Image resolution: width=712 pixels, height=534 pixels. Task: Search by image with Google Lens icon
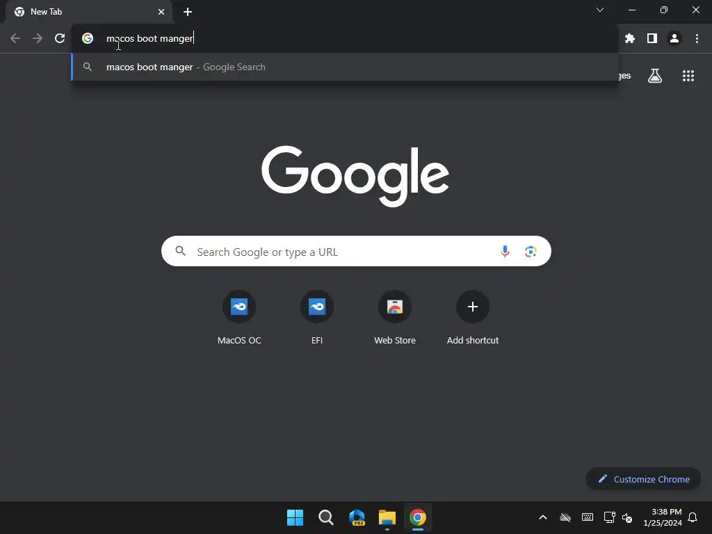tap(531, 251)
